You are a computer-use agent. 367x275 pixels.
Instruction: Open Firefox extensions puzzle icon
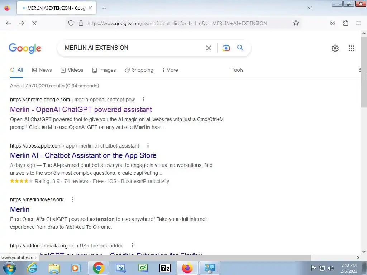click(x=345, y=23)
